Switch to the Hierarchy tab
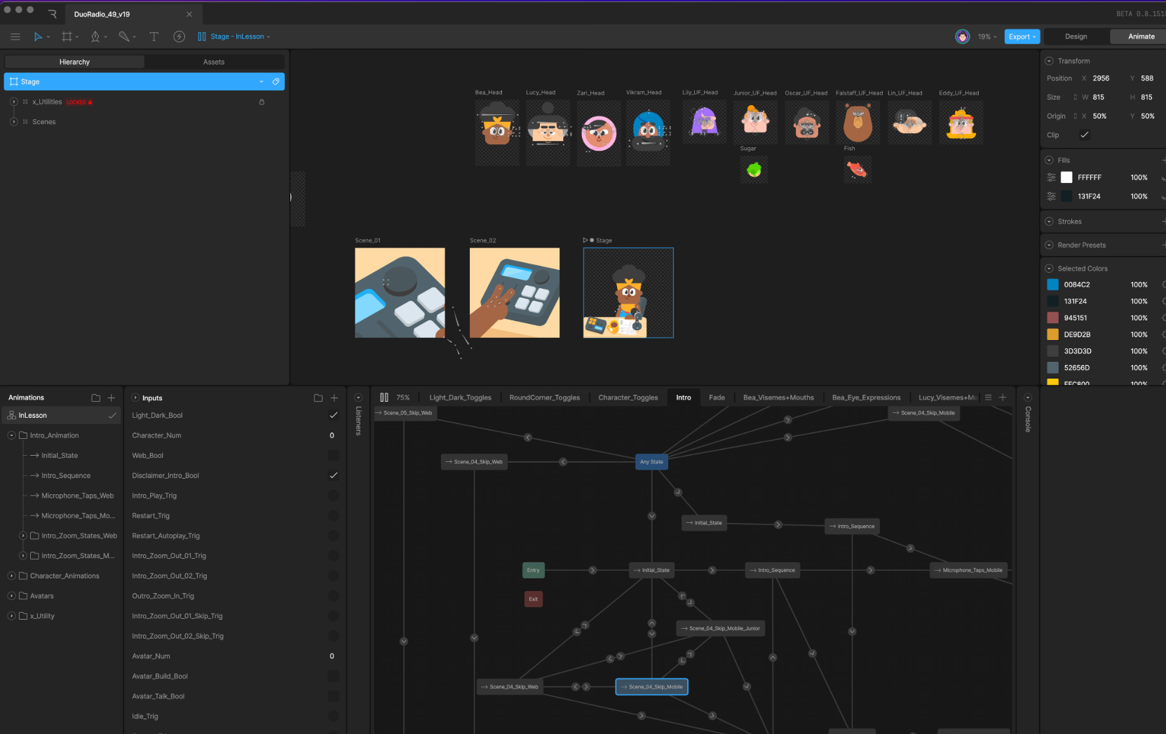The height and width of the screenshot is (734, 1166). point(74,62)
